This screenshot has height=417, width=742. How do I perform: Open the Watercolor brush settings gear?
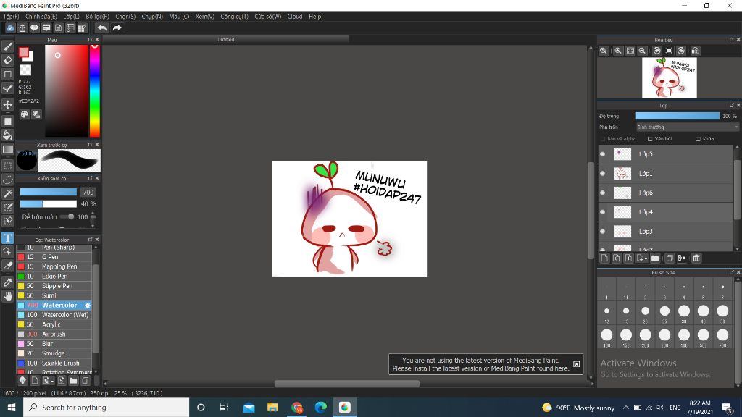tap(88, 306)
